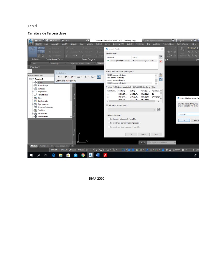
Task: Click the add file plus icon
Action: [x=161, y=57]
